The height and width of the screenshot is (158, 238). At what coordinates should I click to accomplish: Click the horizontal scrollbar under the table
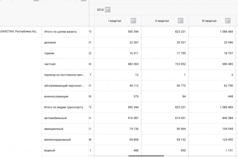(146, 156)
